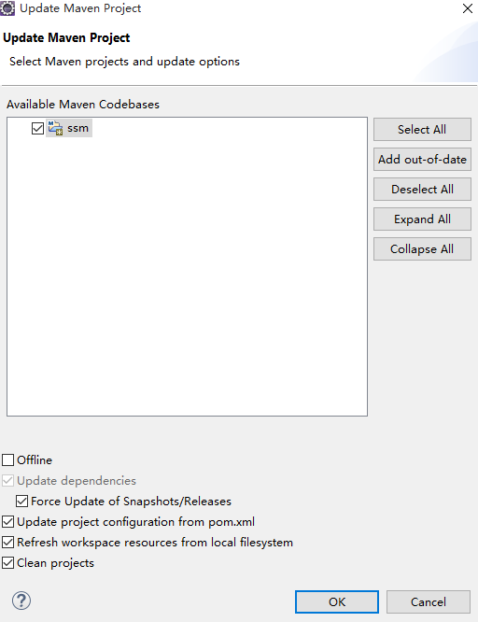Close the dialog with the X button
Screen dimensions: 478x622
468,8
